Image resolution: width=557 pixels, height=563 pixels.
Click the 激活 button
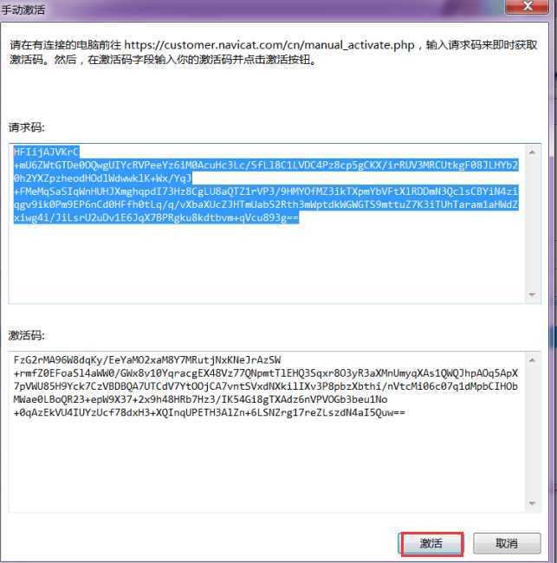431,543
